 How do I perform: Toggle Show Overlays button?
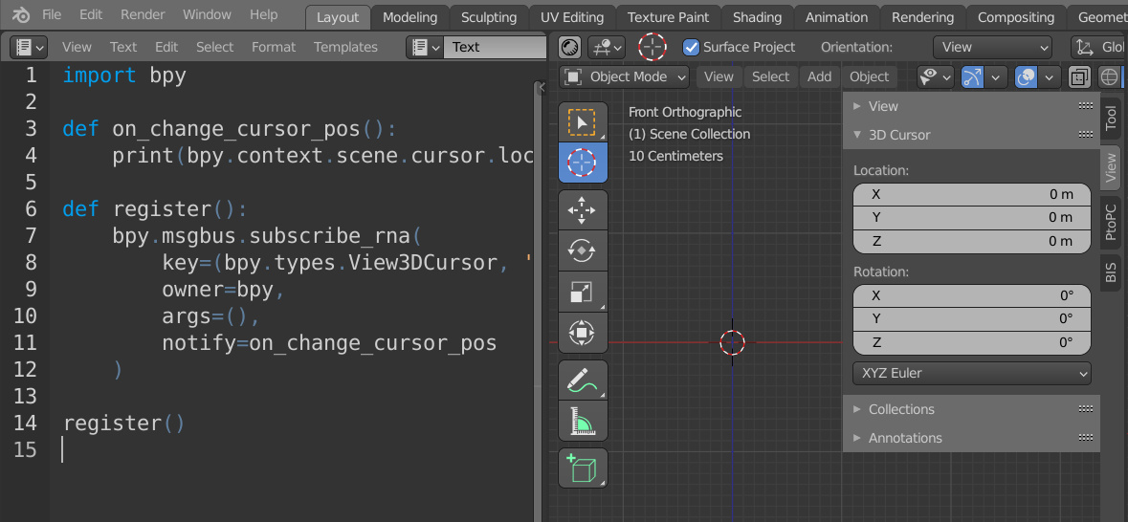point(1026,76)
